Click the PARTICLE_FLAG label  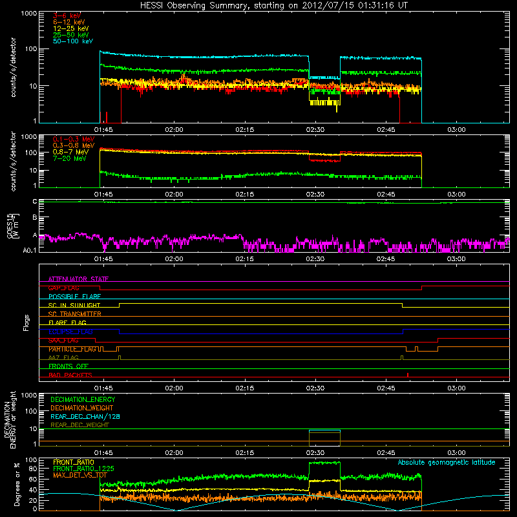pyautogui.click(x=72, y=349)
